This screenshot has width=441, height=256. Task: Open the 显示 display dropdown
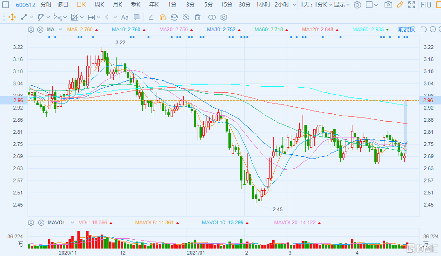[342, 5]
